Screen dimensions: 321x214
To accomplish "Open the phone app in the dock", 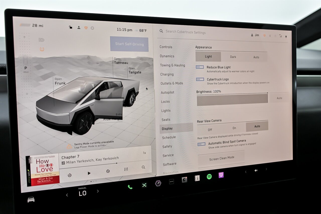I will pyautogui.click(x=130, y=187).
